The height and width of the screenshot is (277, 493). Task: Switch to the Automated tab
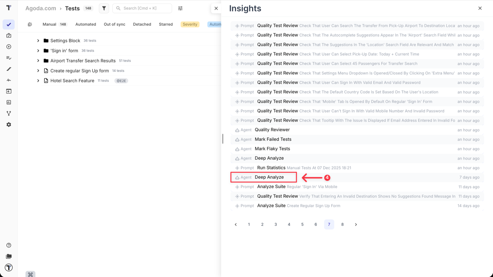[x=85, y=24]
